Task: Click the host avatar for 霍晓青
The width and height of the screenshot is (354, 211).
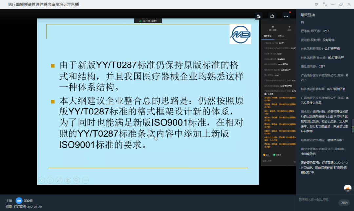Action: coord(19,201)
